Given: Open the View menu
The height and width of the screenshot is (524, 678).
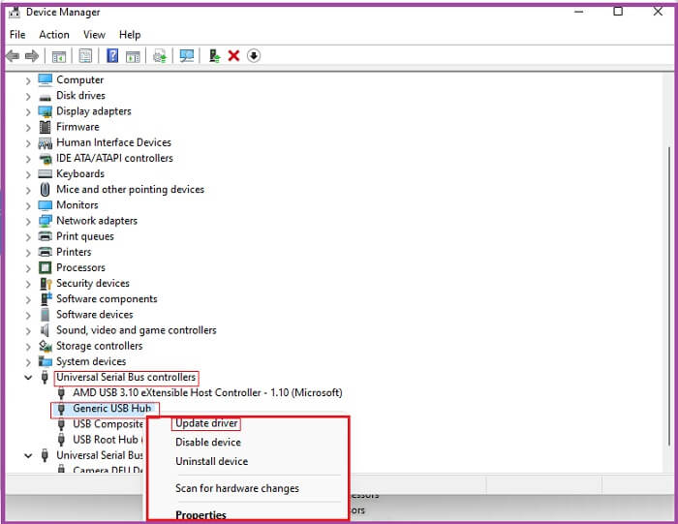Looking at the screenshot, I should 94,35.
